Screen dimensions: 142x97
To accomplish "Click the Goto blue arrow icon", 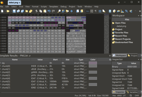I will click(71, 11).
